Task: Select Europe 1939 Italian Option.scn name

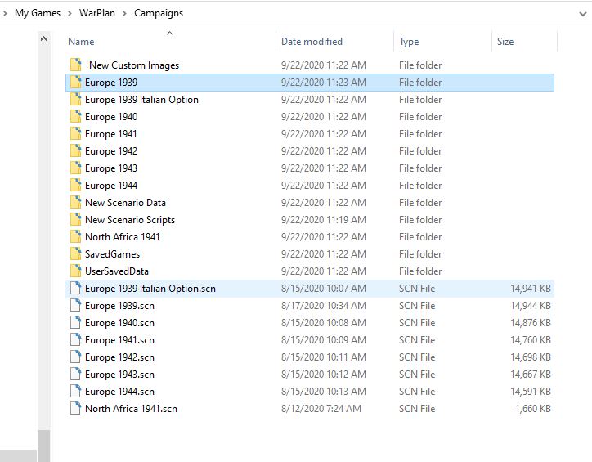Action: [150, 289]
